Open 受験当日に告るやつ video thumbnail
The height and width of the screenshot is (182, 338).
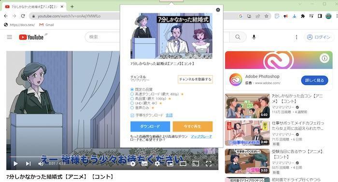coord(247,161)
